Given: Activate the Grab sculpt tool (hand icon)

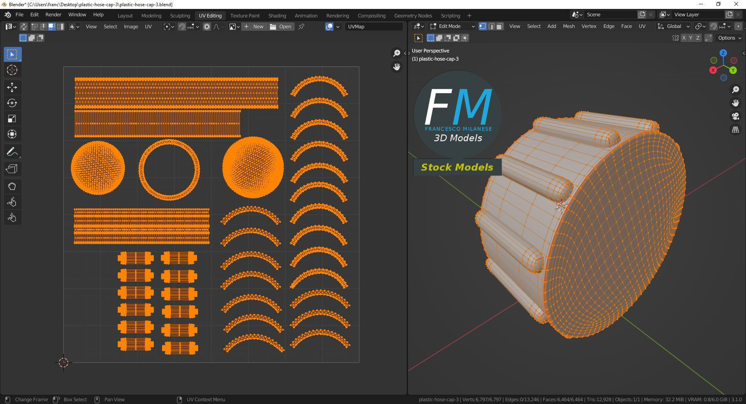Looking at the screenshot, I should point(12,186).
